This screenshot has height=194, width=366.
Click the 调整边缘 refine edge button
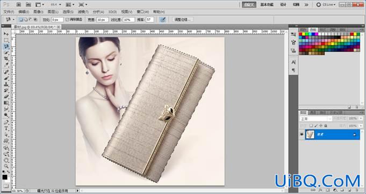click(183, 20)
